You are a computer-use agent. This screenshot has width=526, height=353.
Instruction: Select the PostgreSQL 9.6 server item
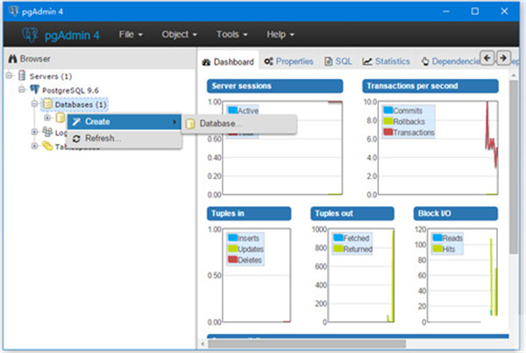tap(70, 90)
